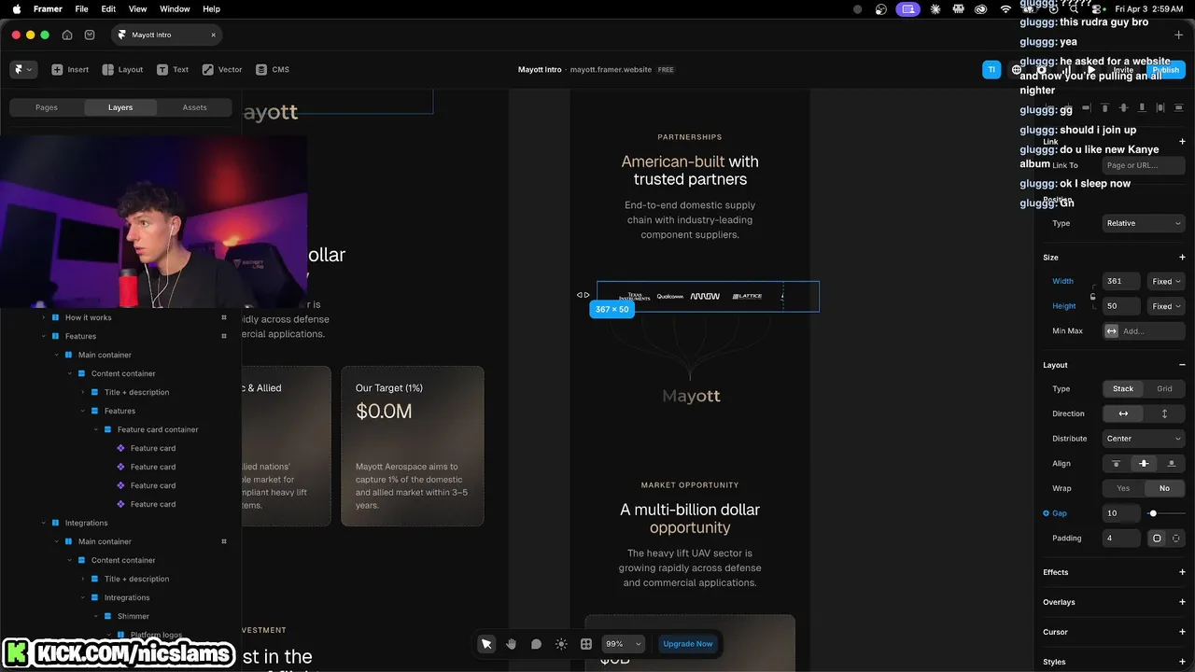This screenshot has height=672, width=1195.
Task: Click the purple icon of first Feature card
Action: click(x=121, y=448)
